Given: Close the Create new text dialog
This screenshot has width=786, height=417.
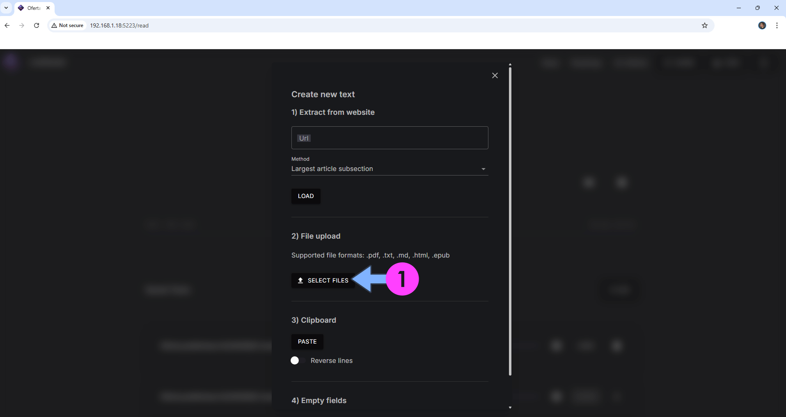Looking at the screenshot, I should click(x=495, y=75).
